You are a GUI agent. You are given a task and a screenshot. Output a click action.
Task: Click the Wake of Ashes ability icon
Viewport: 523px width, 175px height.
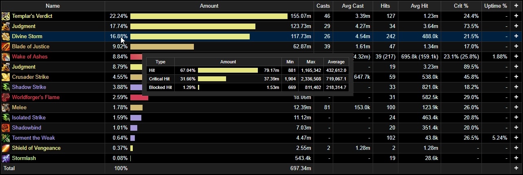[6, 57]
